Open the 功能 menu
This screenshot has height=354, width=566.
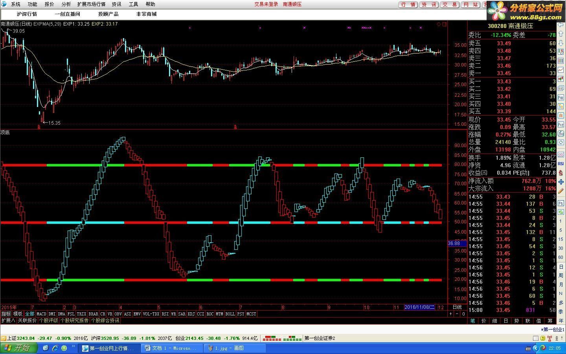pyautogui.click(x=32, y=4)
